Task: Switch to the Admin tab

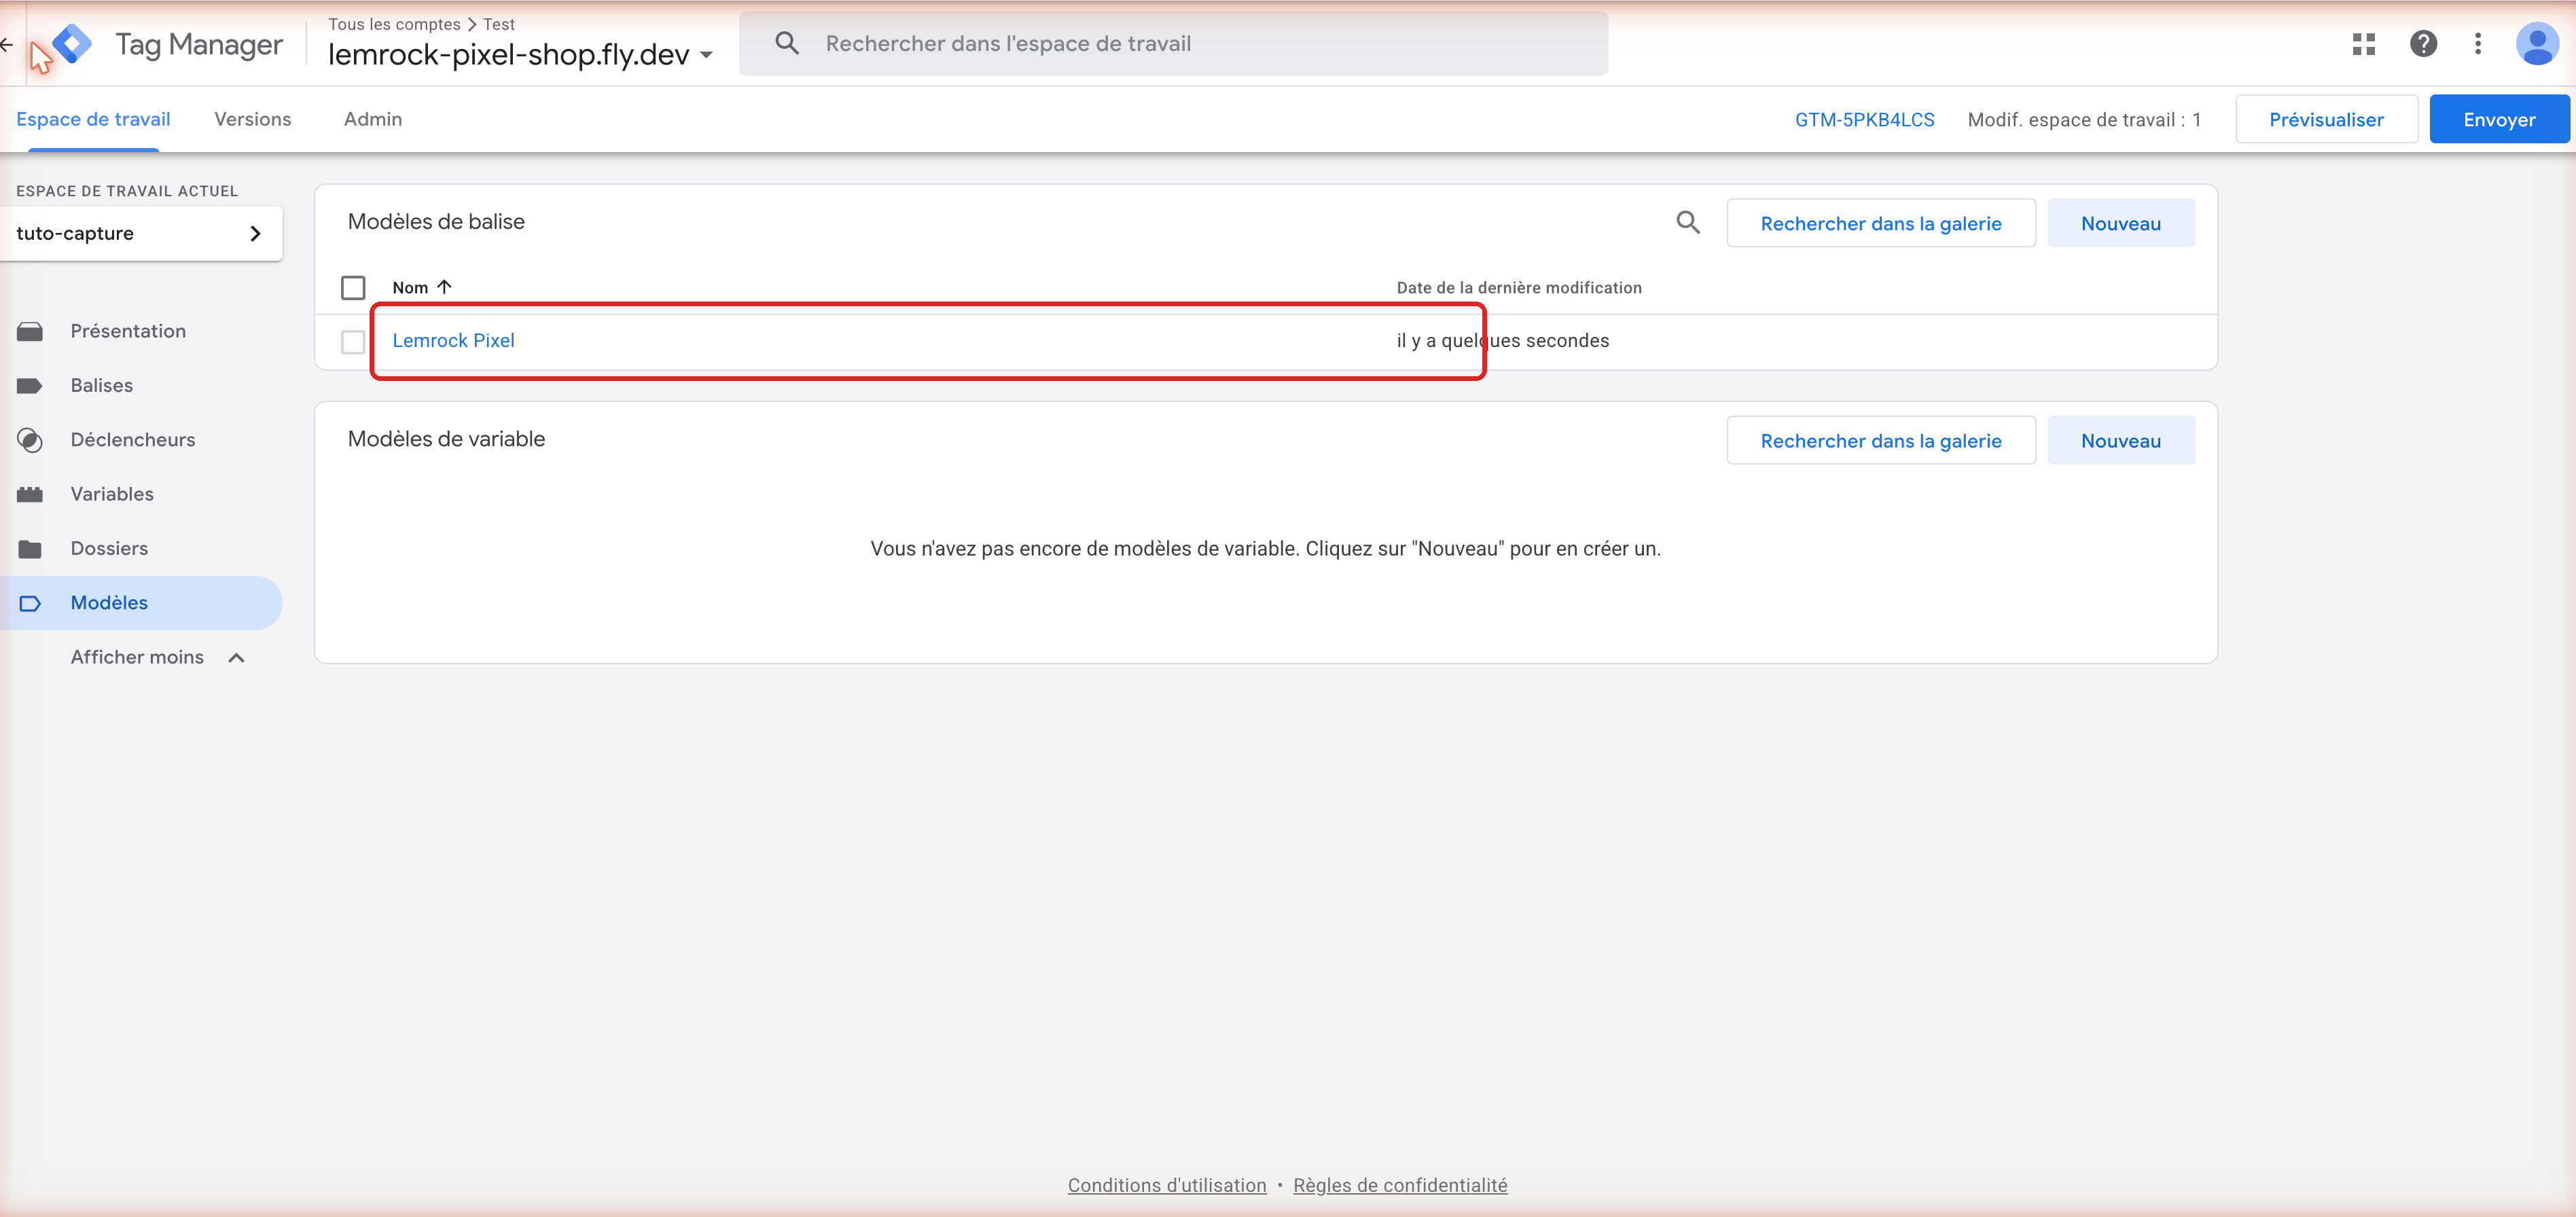Action: click(x=373, y=119)
